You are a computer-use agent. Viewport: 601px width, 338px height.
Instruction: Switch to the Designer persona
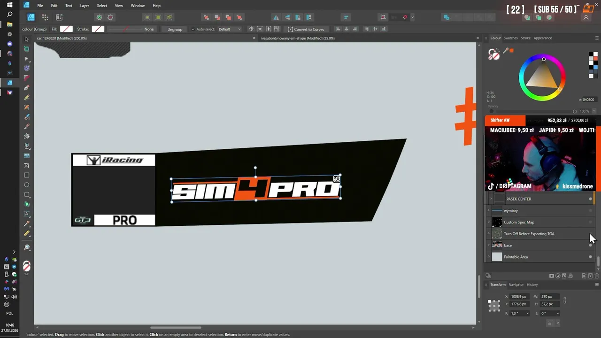[31, 17]
